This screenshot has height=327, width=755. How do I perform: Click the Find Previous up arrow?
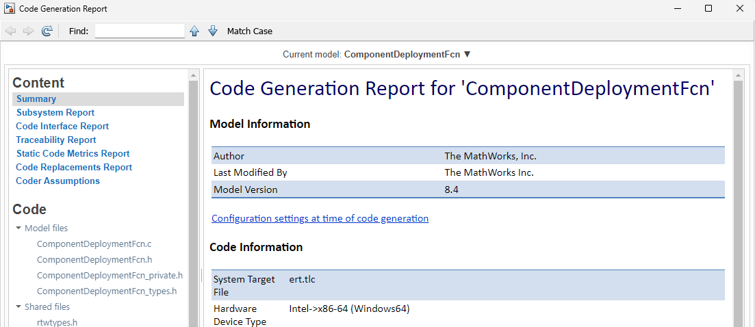point(194,31)
